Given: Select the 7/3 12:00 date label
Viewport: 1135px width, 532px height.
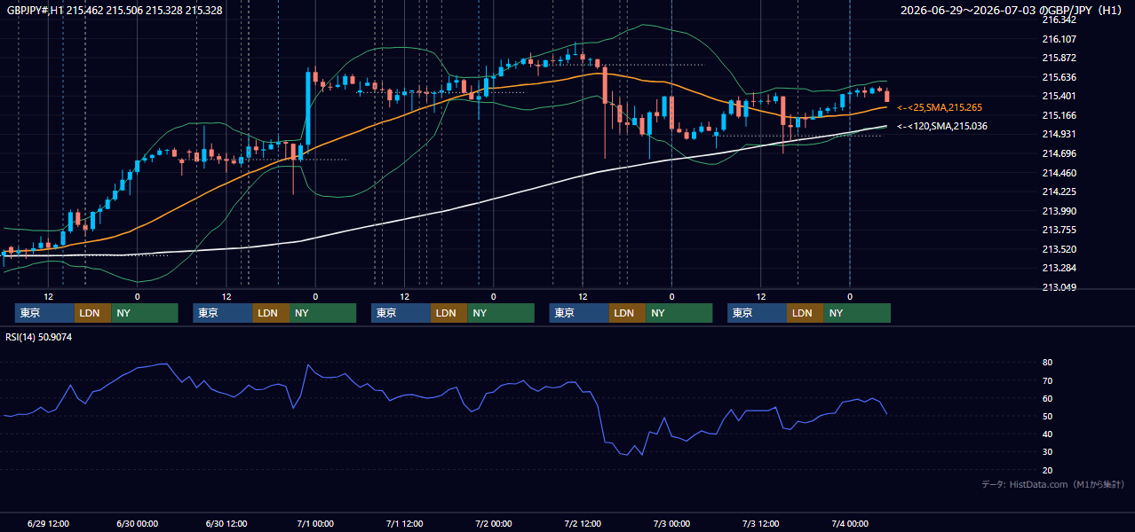Looking at the screenshot, I should pos(761,523).
